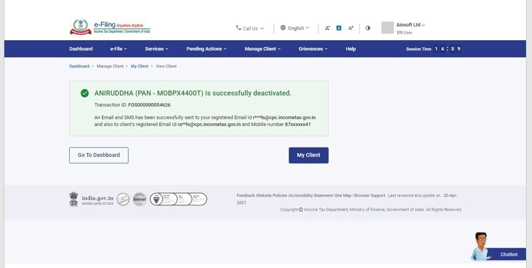Open the Manage Client menu
Screen dimensions: 532x268
coord(262,49)
